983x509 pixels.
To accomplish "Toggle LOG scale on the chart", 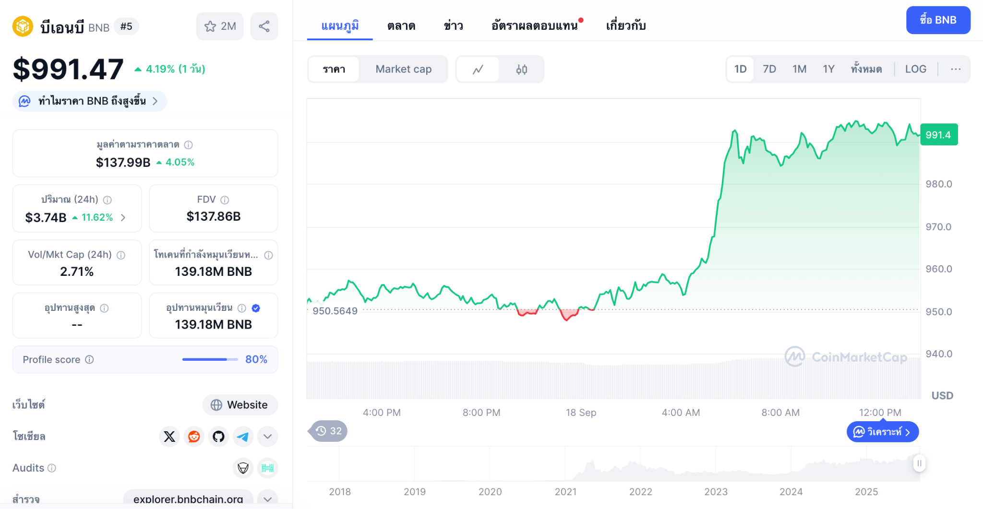I will pyautogui.click(x=915, y=69).
